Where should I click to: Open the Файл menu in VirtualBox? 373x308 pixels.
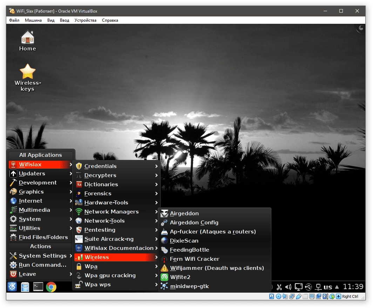(x=14, y=20)
